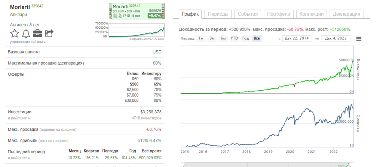Click the 60% declared drawdown value
The image size is (383, 167).
(x=157, y=63)
